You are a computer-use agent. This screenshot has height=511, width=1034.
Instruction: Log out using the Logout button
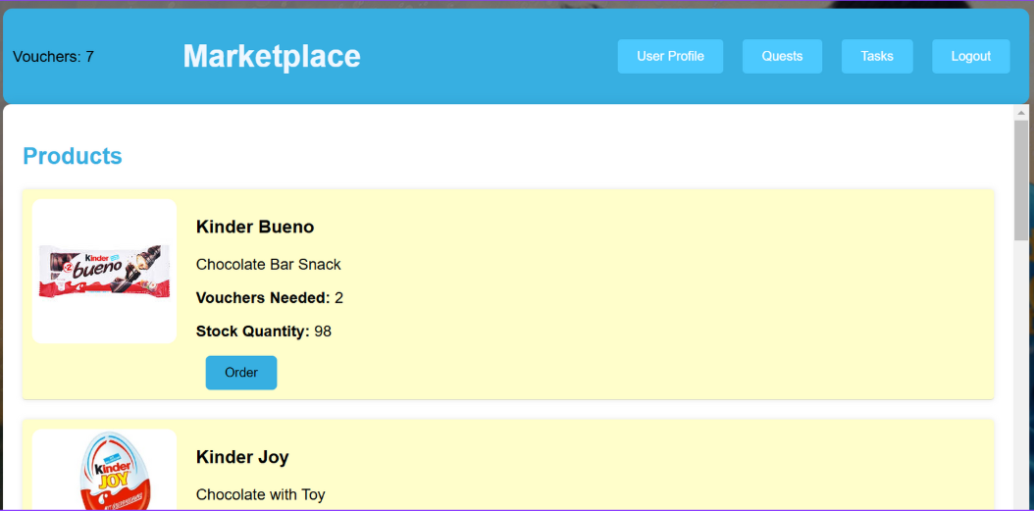click(x=970, y=56)
